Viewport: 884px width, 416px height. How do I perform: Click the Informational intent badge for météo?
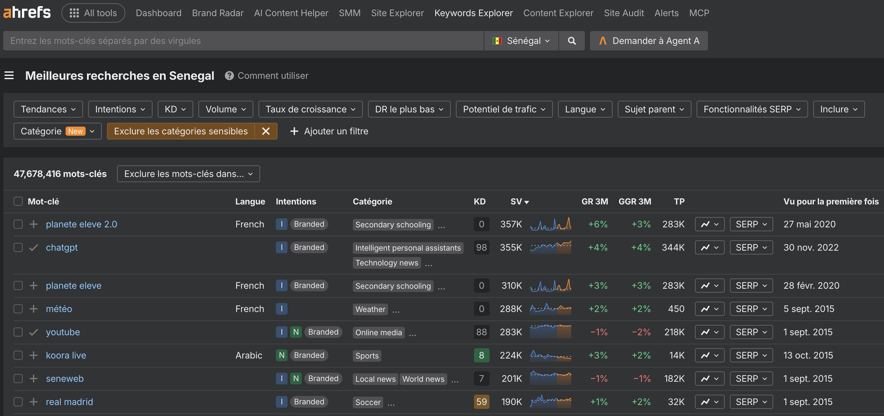click(x=282, y=309)
